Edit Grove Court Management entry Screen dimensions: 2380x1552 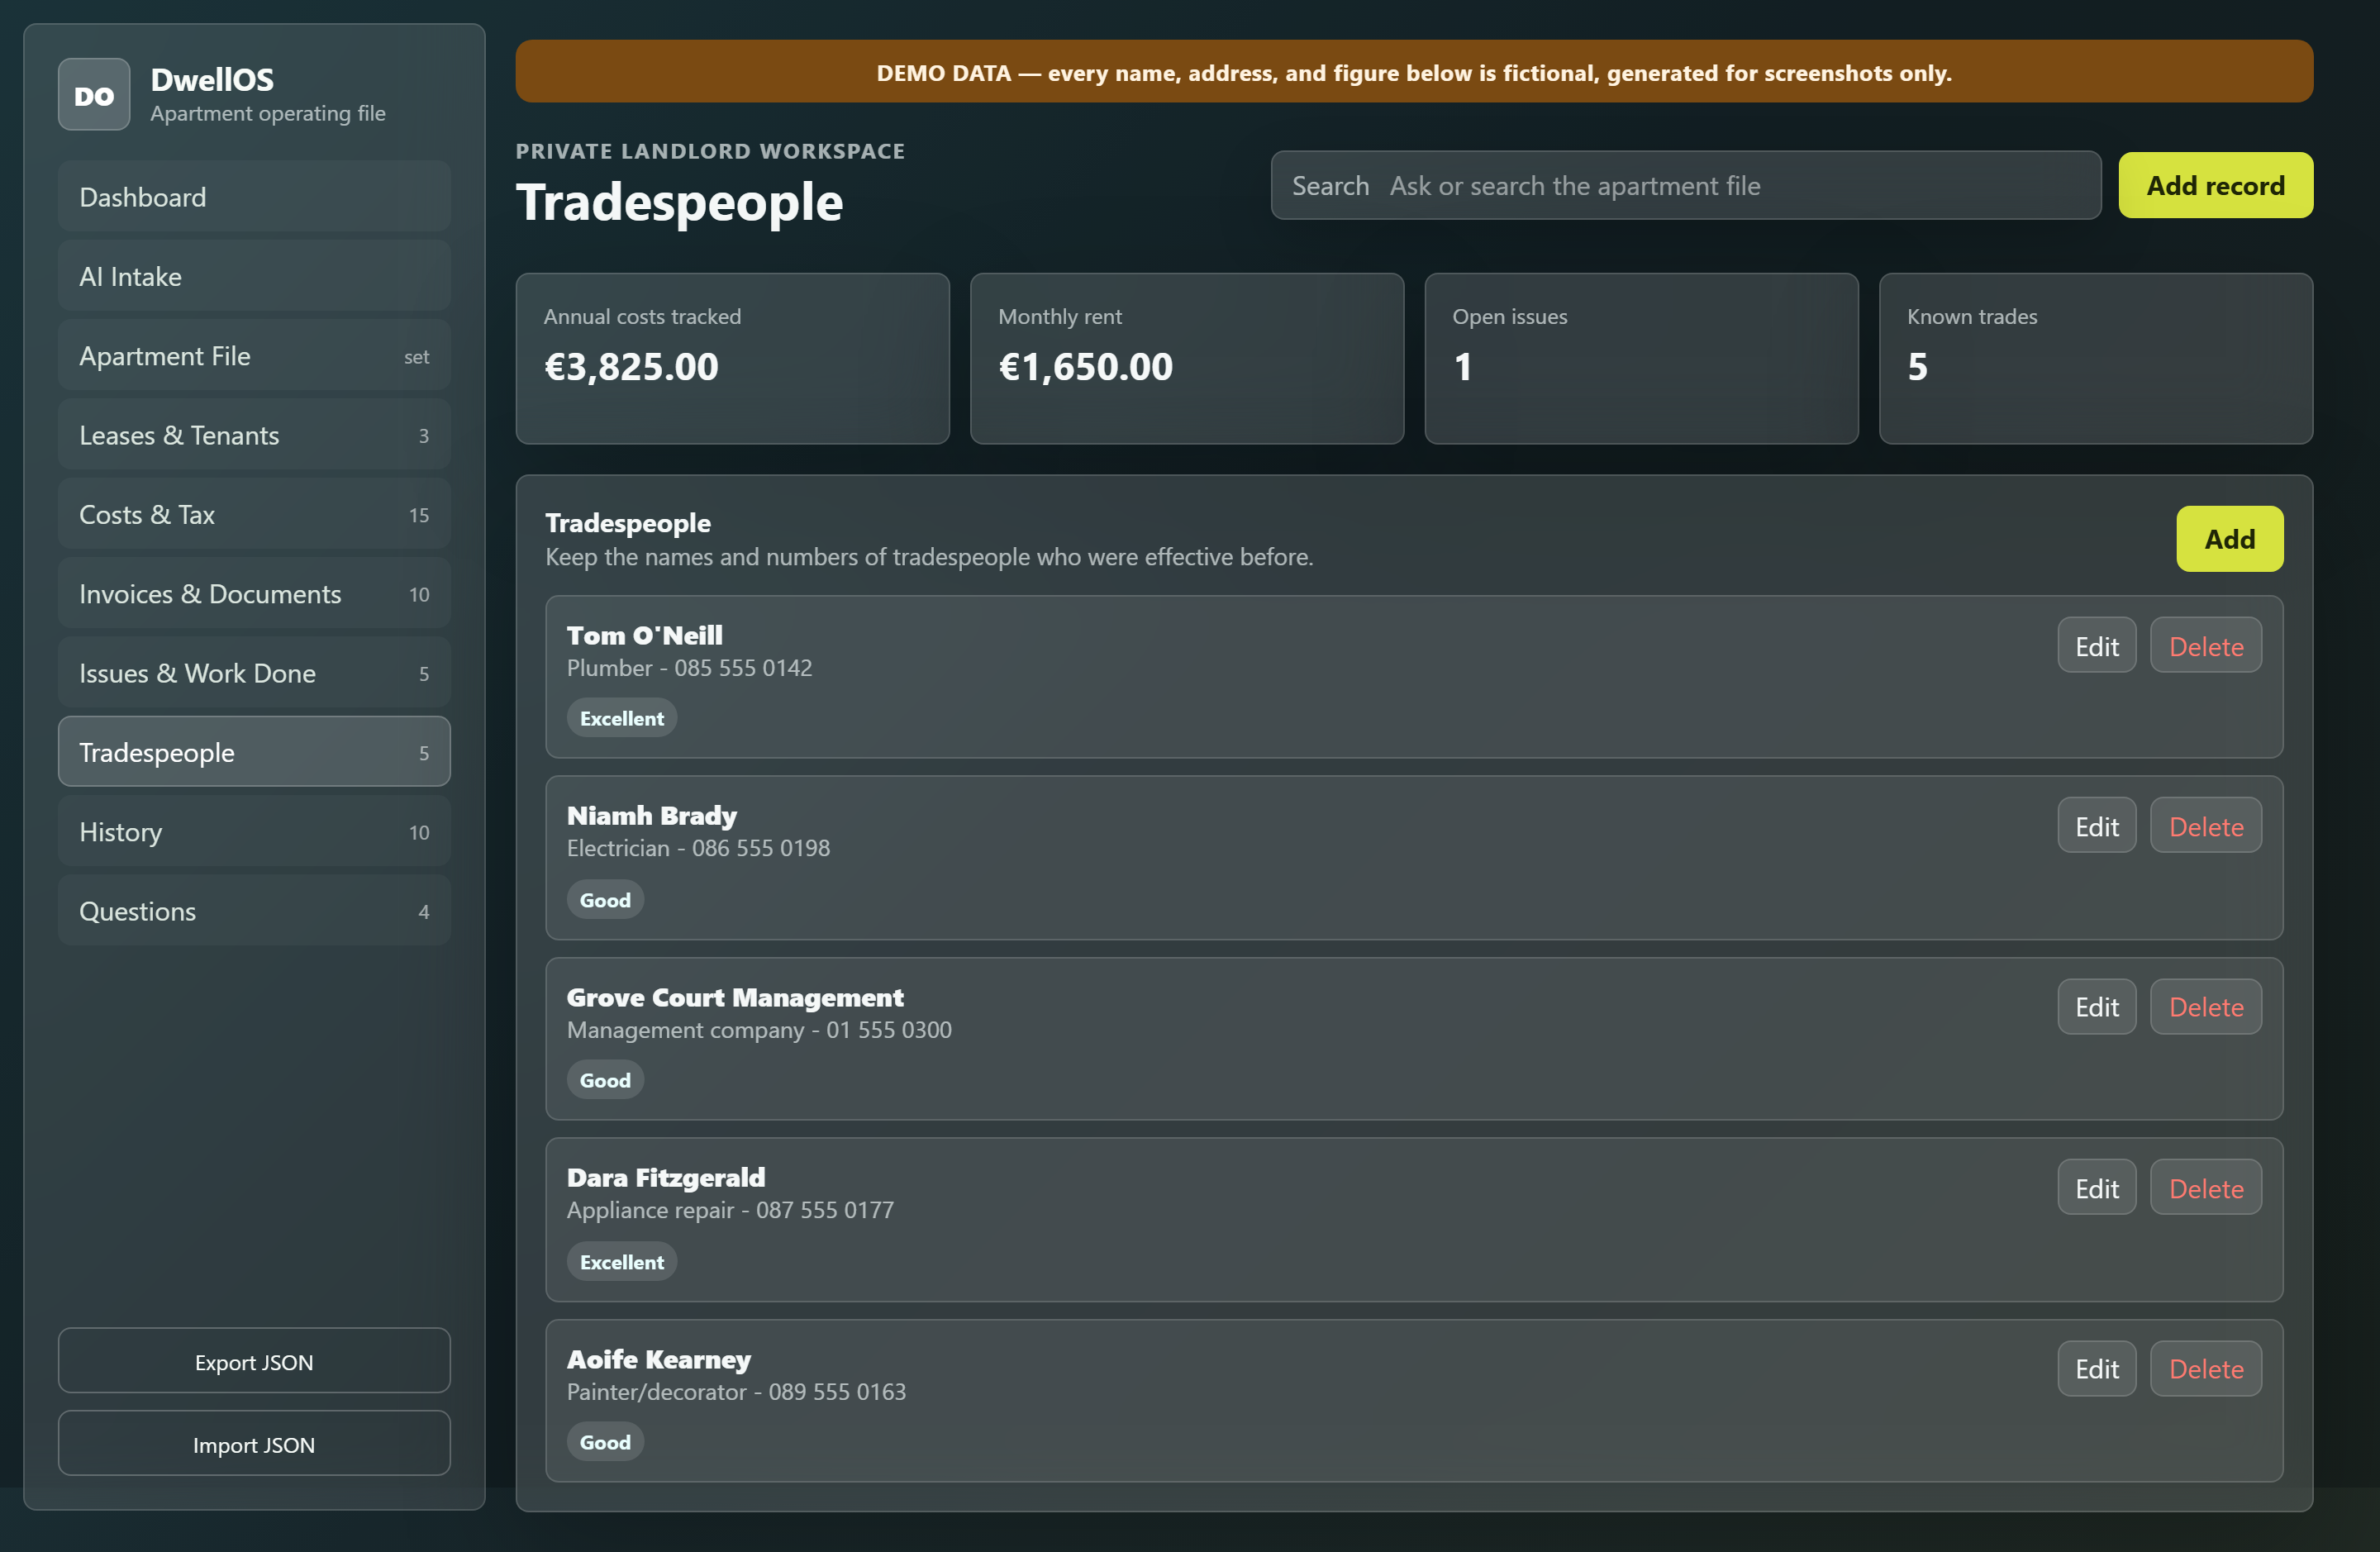click(2097, 1007)
